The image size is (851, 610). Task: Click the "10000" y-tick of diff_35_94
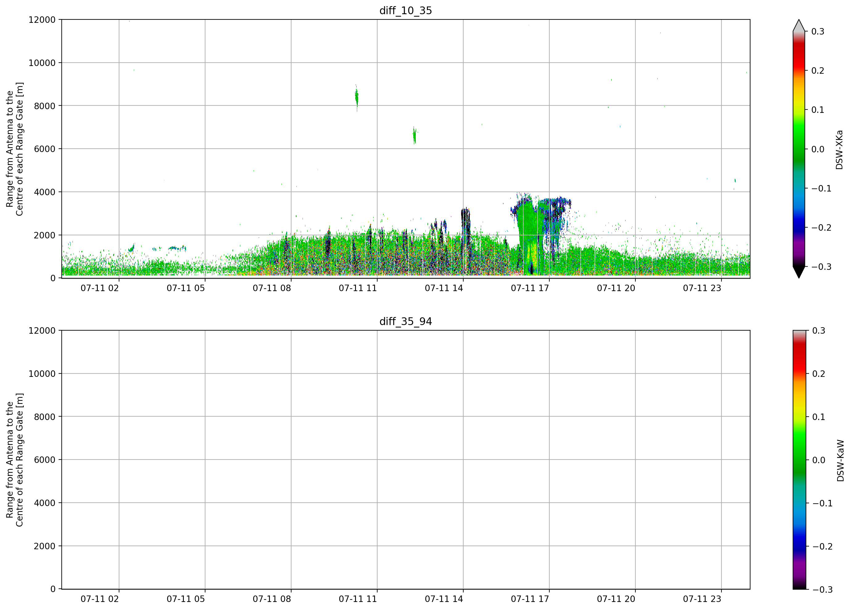click(x=42, y=374)
